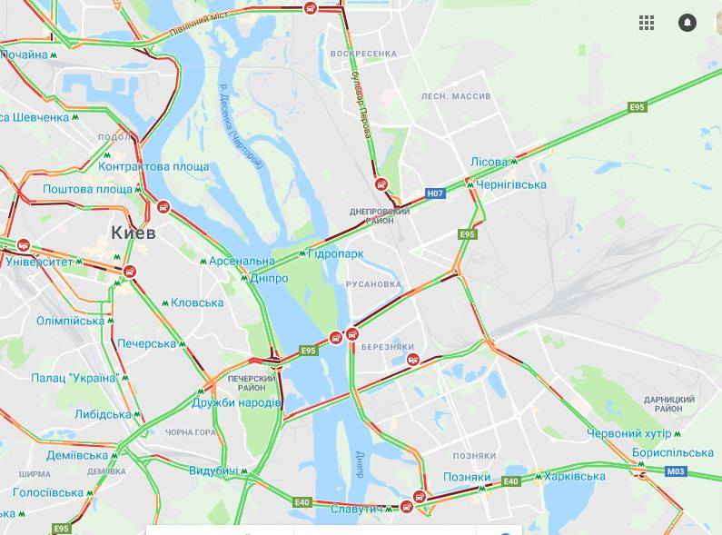Click the Киев city label
Screen dimensions: 722x535
click(x=134, y=233)
